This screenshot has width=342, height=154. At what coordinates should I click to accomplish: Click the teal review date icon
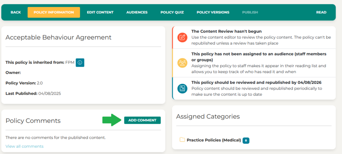(x=182, y=88)
